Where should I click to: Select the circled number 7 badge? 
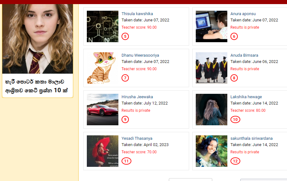click(125, 78)
